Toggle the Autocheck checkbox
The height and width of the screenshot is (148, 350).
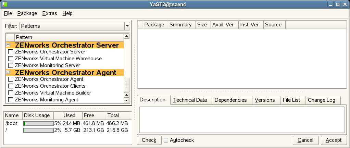tap(166, 140)
